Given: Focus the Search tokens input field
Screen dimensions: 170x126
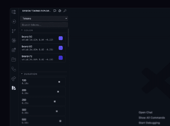Looking at the screenshot, I should click(44, 25).
